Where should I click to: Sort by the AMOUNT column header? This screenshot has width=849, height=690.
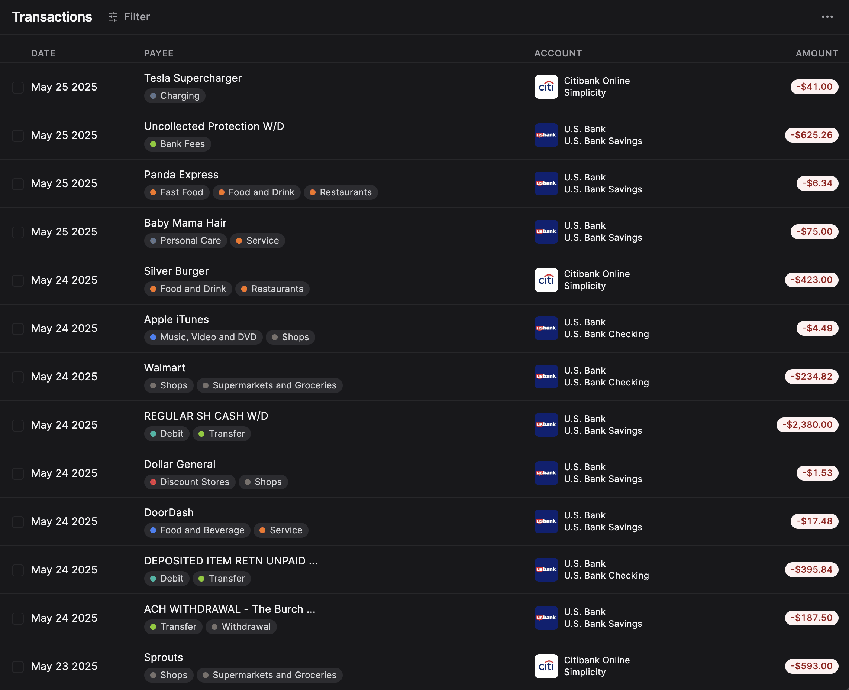click(x=816, y=53)
